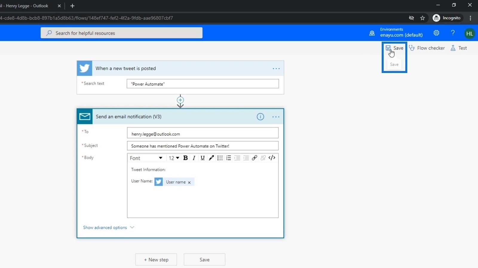
Task: Insert a step using the plus connector
Action: (180, 100)
